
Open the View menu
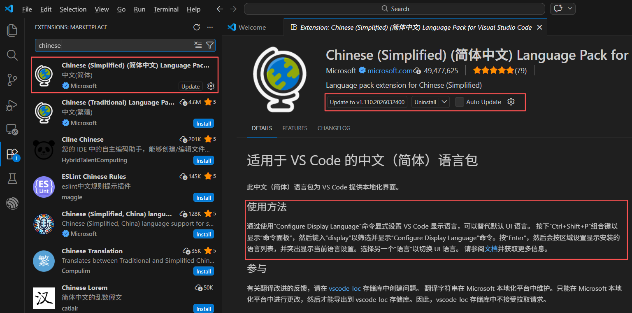[x=102, y=9]
